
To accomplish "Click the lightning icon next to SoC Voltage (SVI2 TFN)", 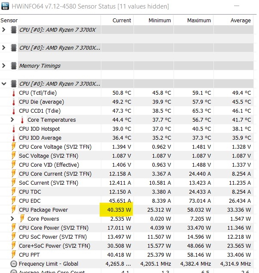I will pos(14,156).
